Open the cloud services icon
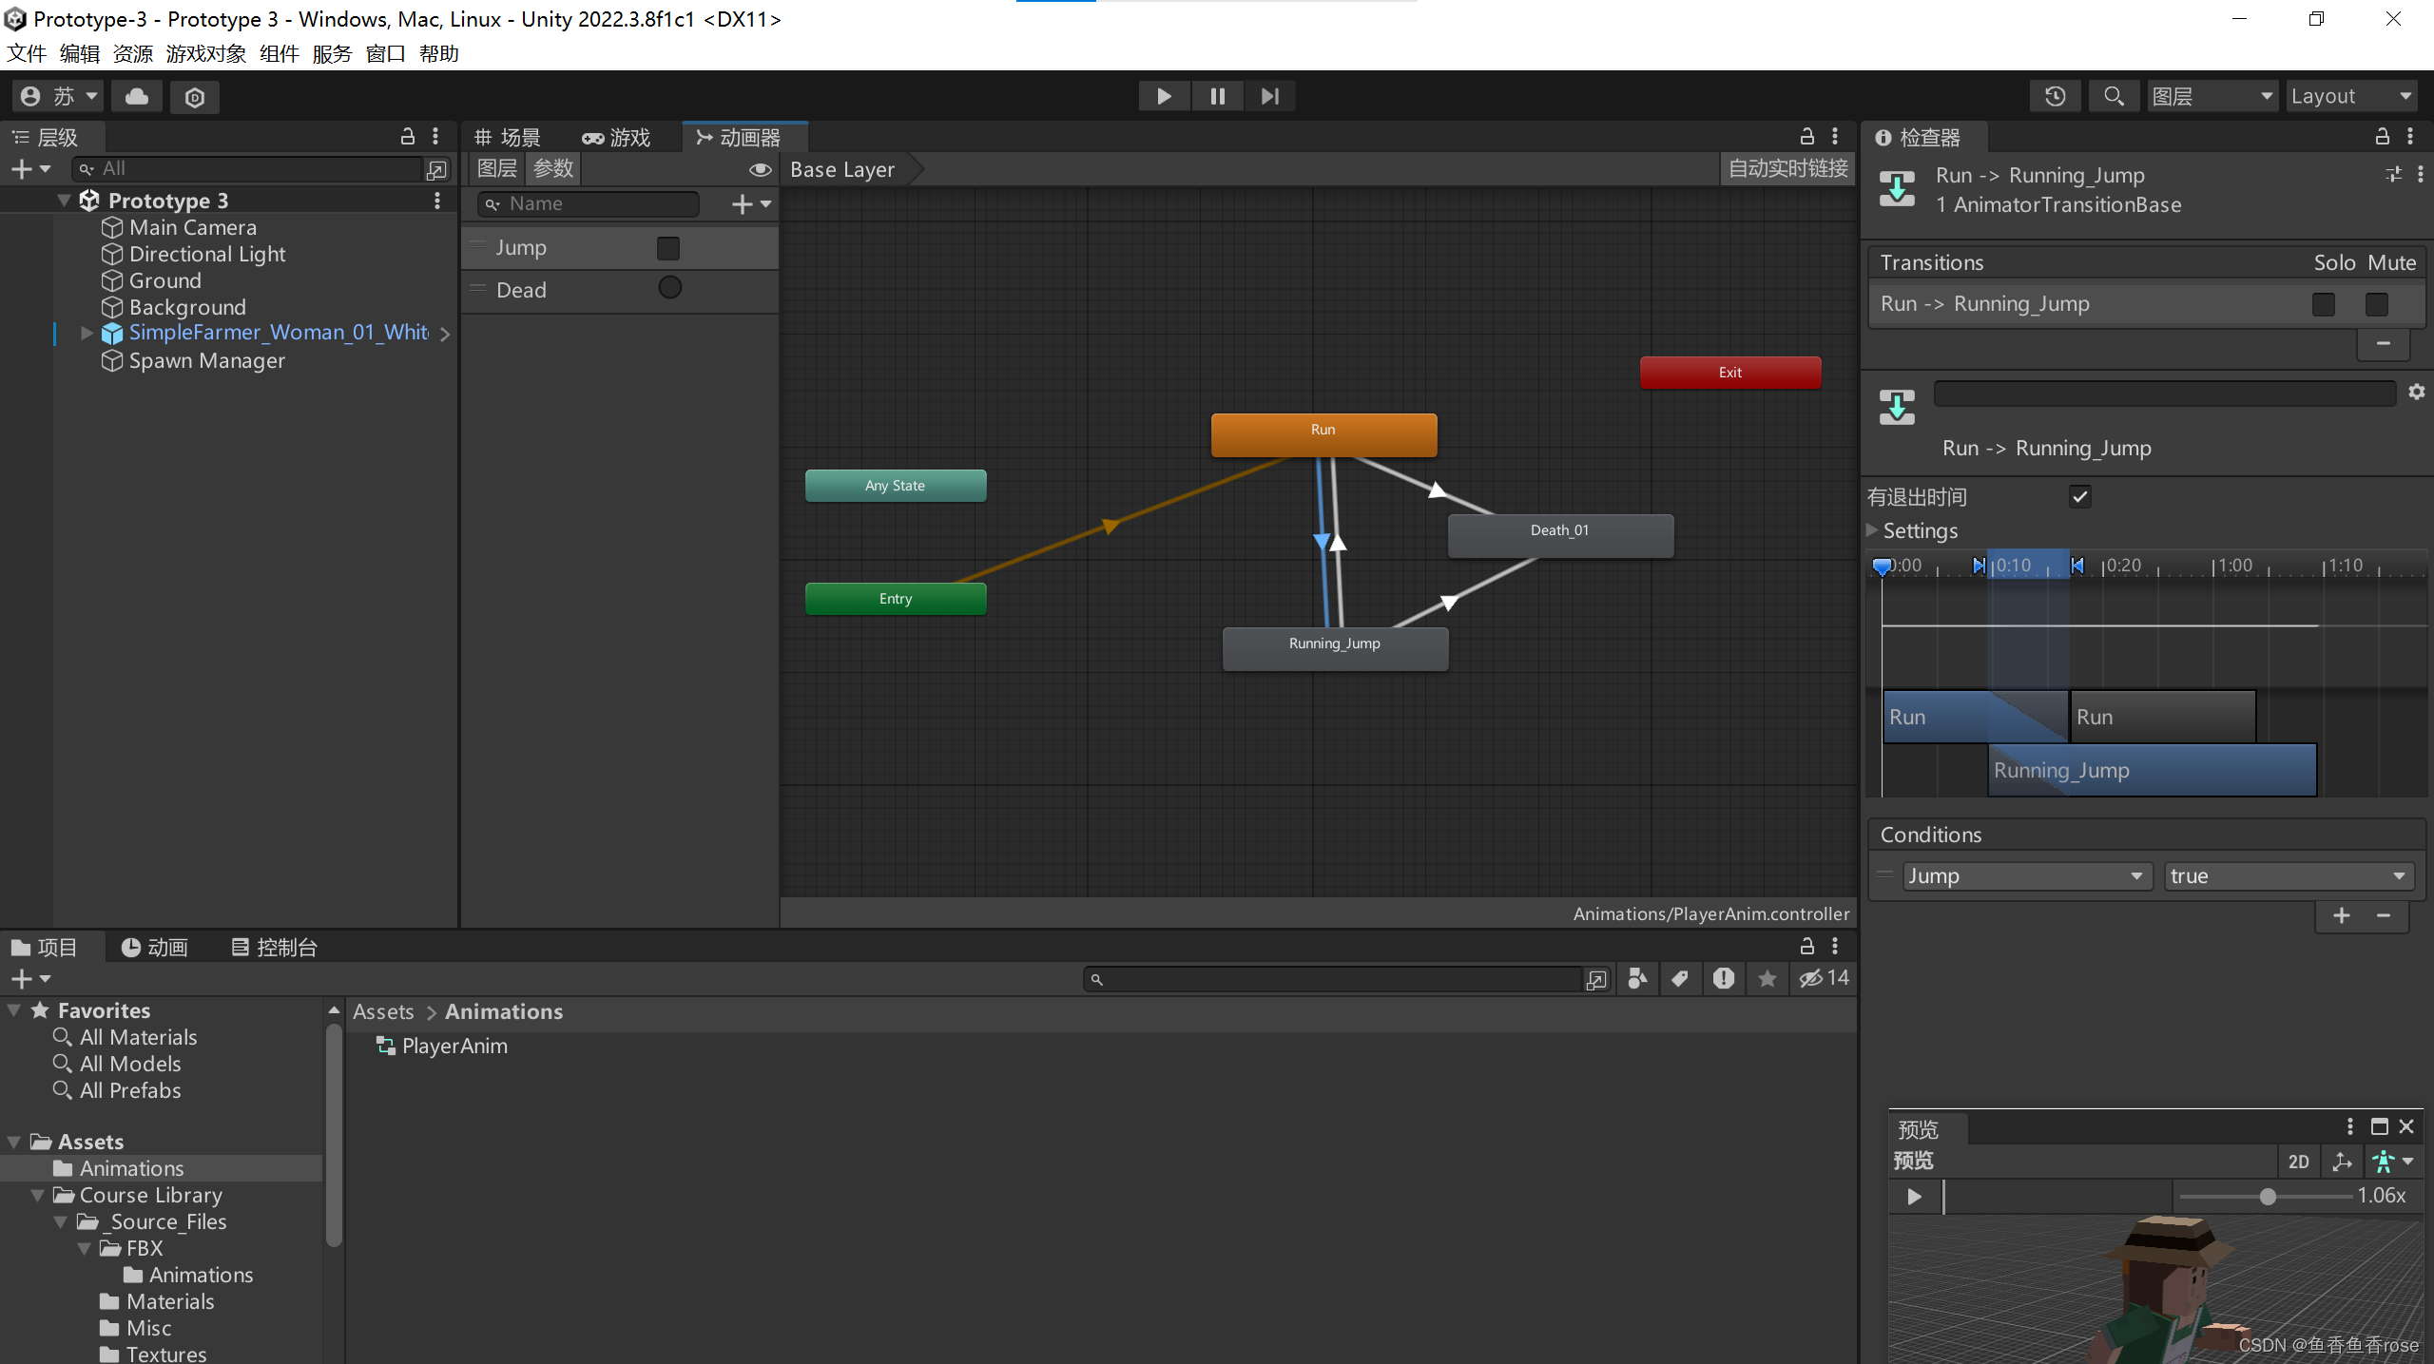2434x1364 pixels. (x=137, y=96)
